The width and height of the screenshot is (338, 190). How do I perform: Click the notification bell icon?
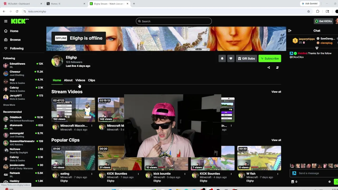(x=222, y=59)
